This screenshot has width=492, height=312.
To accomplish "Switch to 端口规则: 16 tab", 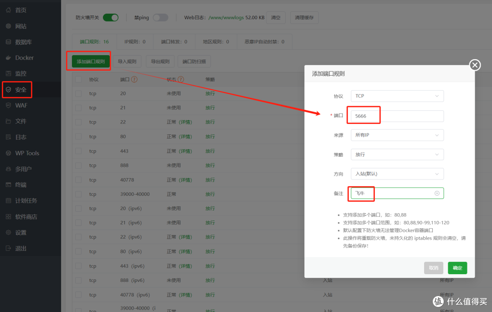I will [94, 42].
